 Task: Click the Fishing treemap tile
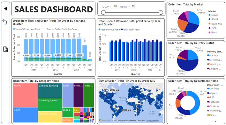26,95
